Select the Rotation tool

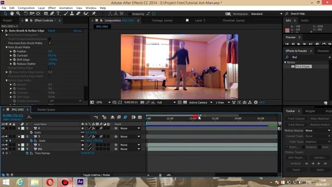(25, 14)
